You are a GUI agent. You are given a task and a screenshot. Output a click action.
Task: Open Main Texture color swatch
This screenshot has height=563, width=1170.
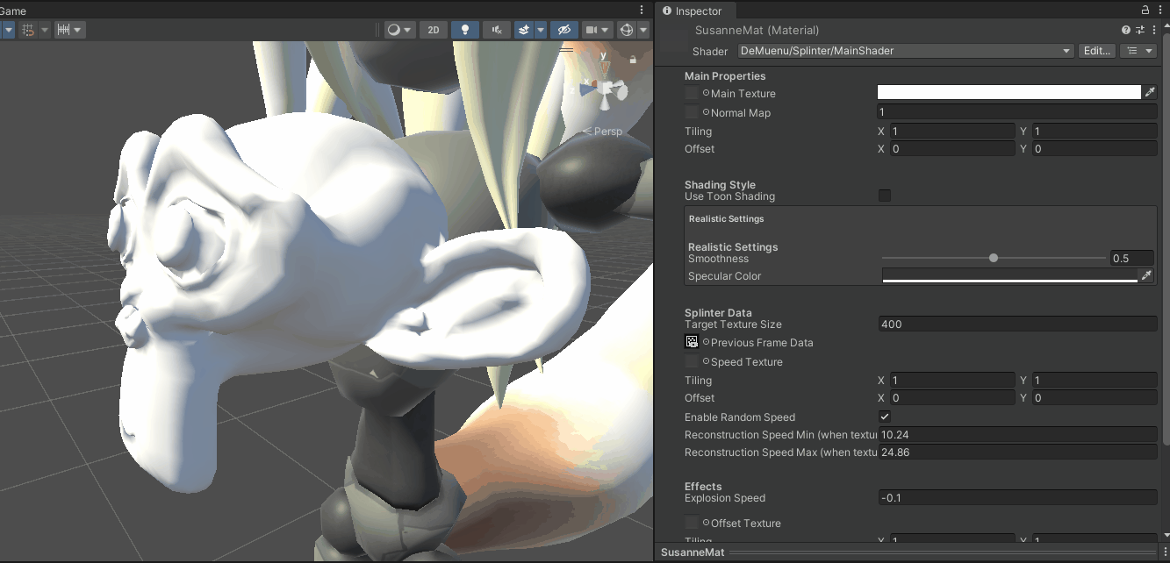1008,92
